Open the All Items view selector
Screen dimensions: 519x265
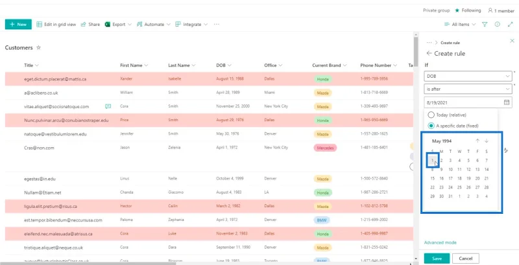coord(460,24)
